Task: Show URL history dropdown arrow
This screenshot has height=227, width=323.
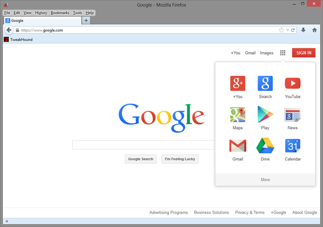Action: [x=287, y=30]
